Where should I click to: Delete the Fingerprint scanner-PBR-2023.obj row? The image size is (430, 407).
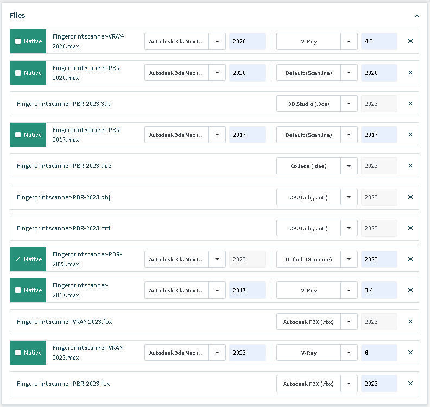(x=410, y=197)
